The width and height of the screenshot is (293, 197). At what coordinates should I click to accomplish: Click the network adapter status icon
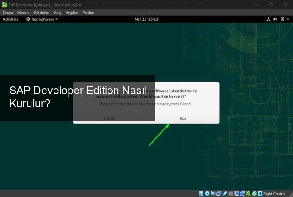219,193
